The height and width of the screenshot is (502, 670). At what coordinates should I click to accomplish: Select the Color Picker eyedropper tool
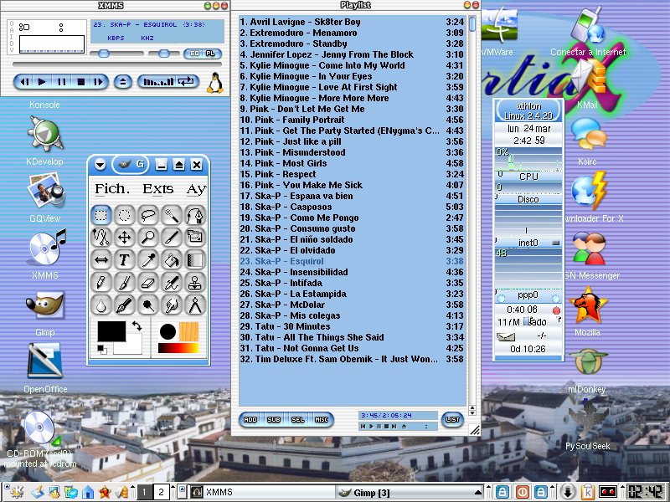(x=148, y=260)
